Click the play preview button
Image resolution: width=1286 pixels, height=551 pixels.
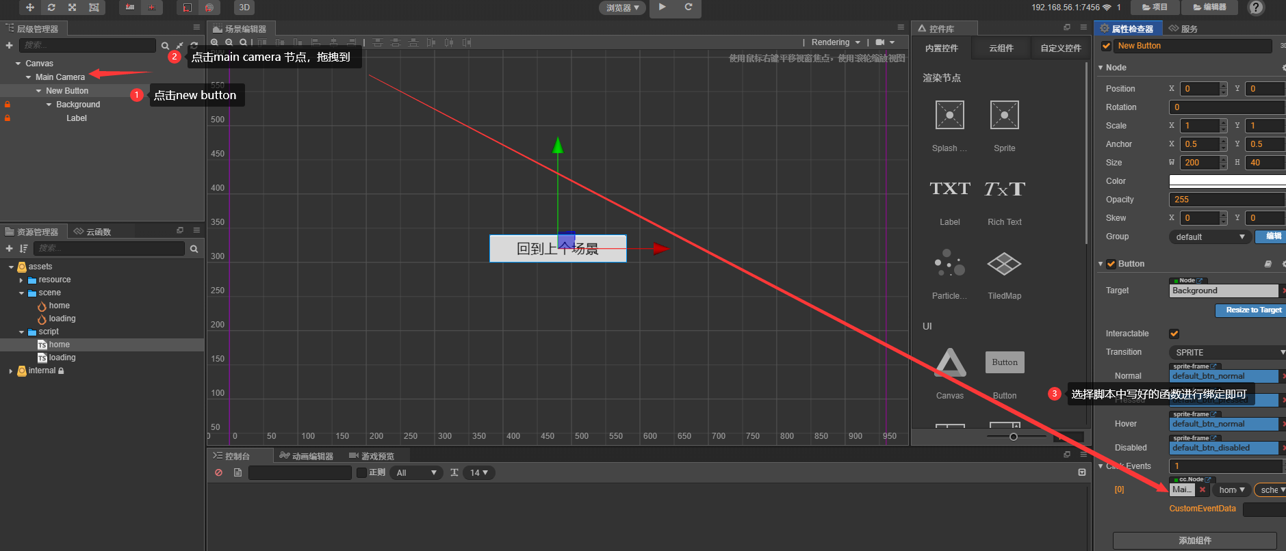click(662, 8)
